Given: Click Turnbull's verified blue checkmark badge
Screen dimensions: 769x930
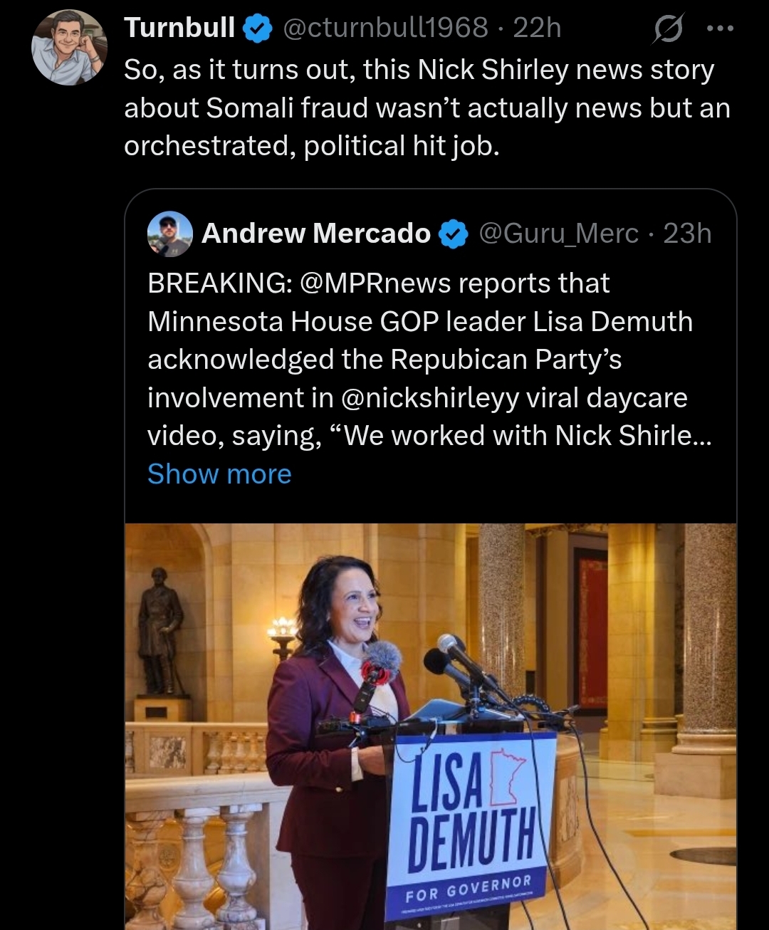Looking at the screenshot, I should (x=258, y=28).
